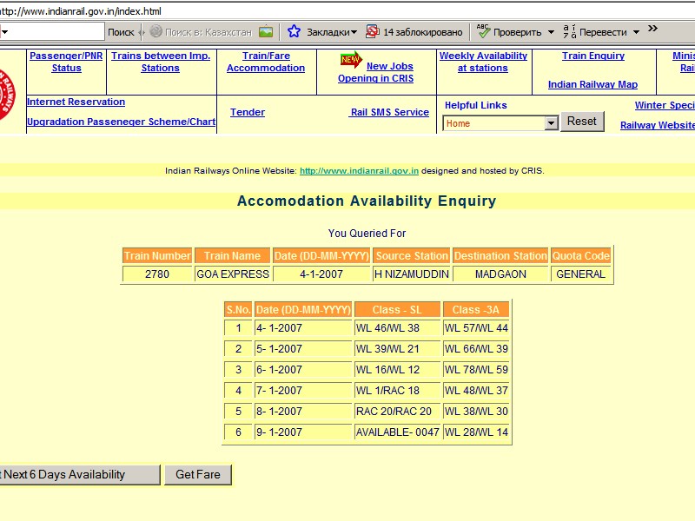Open Passenger/PNR Status menu item
Viewport: 695px width, 521px height.
(x=66, y=62)
